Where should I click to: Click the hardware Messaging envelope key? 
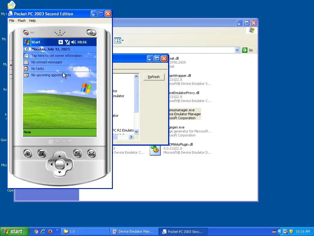tap(91, 154)
